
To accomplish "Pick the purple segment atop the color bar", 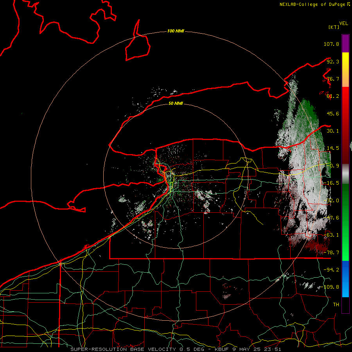I will 345,43.
